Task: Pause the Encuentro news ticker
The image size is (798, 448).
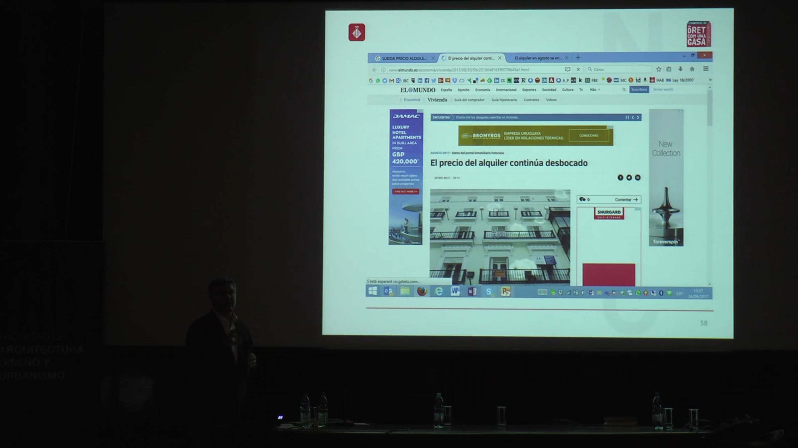Action: pyautogui.click(x=627, y=117)
